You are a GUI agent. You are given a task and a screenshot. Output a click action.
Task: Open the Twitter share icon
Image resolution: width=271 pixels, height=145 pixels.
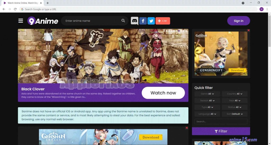[151, 21]
